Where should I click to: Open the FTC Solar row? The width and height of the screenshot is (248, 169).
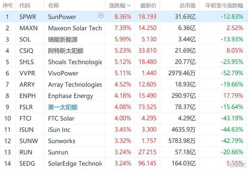click(124, 118)
